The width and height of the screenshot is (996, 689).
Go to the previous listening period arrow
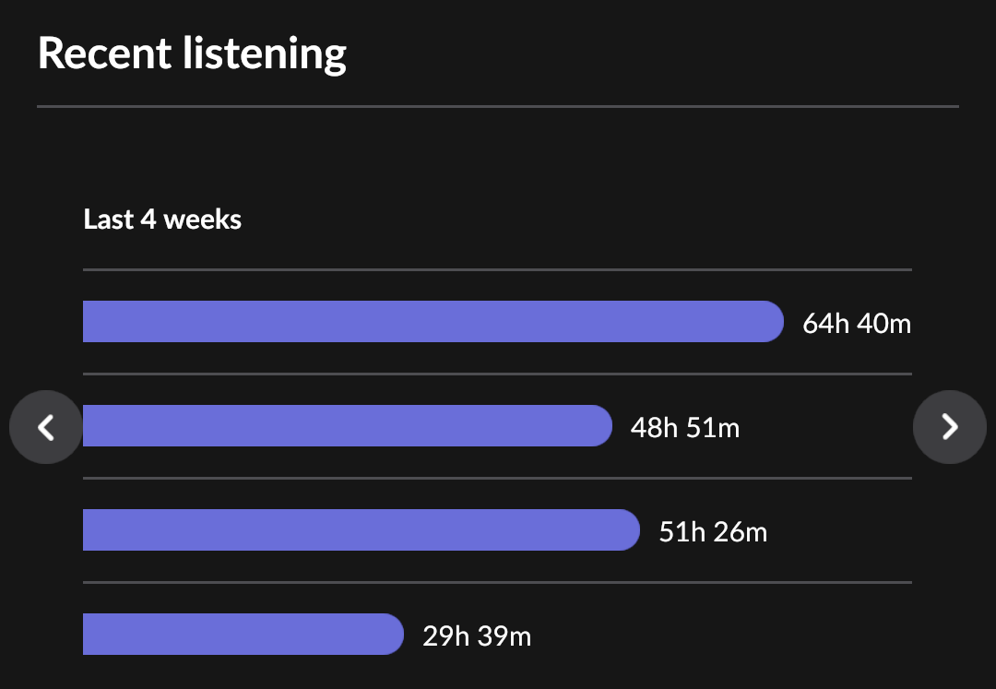point(46,427)
